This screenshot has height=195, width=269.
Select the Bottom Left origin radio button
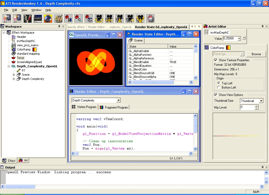tap(219, 87)
